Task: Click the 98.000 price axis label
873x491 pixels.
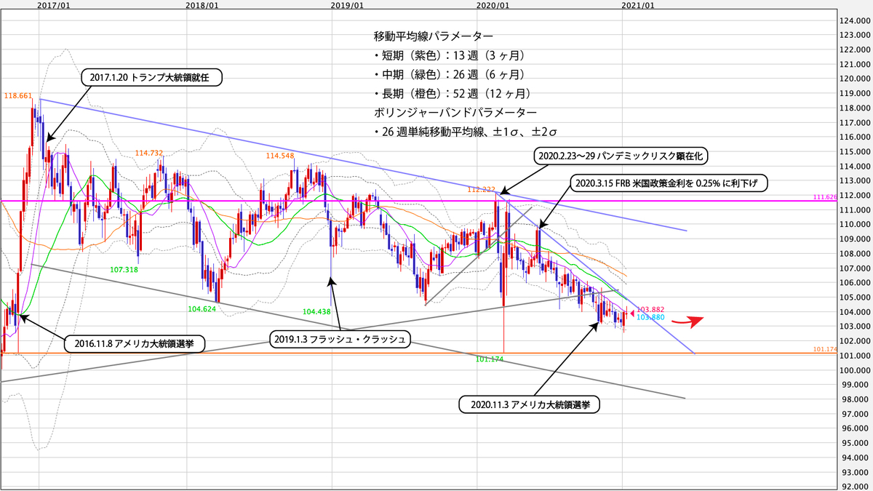Action: 853,399
